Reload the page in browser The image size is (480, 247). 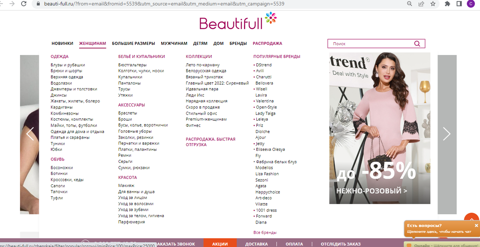24,4
